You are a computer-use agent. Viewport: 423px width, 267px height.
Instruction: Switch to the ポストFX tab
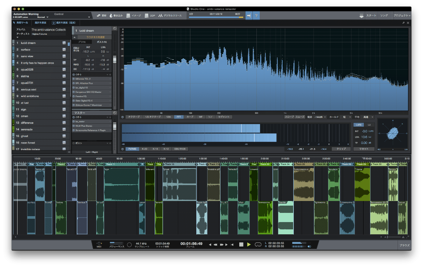(101, 42)
